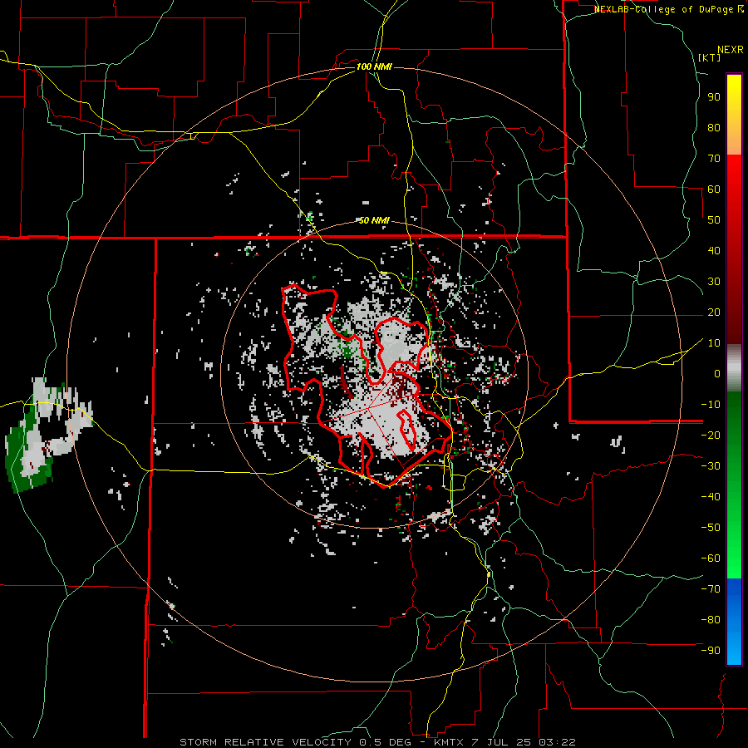Click the '70' value on velocity scale

(x=714, y=159)
